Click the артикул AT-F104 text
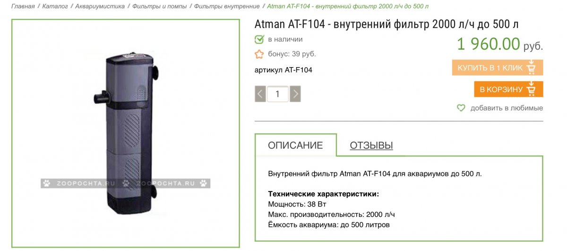The height and width of the screenshot is (251, 567). click(x=283, y=70)
